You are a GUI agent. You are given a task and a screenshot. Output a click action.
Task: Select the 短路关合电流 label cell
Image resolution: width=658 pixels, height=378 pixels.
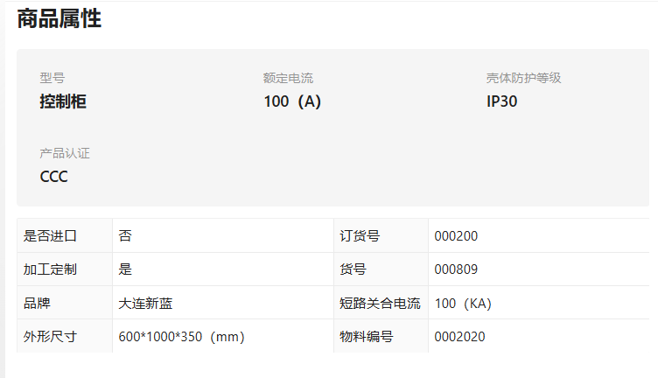(381, 303)
